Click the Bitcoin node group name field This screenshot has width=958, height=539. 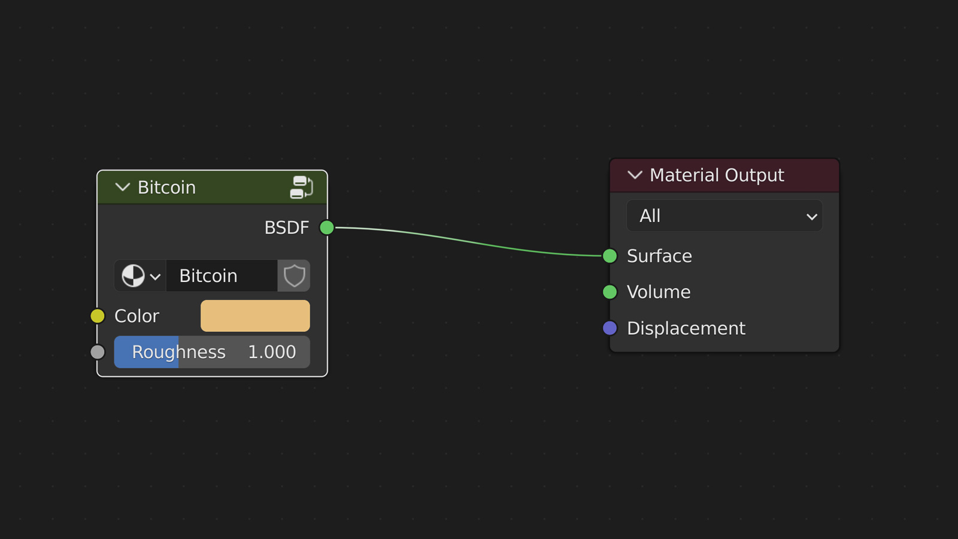point(221,276)
